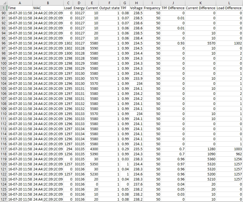243x202 pixels.
Task: Select row 96 header
Action: [x=4, y=43]
